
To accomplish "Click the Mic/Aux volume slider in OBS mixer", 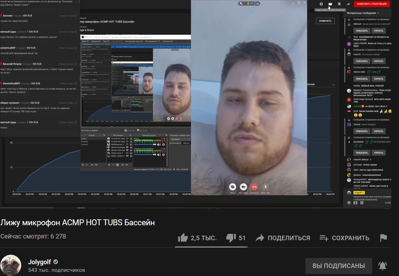I will [x=145, y=145].
